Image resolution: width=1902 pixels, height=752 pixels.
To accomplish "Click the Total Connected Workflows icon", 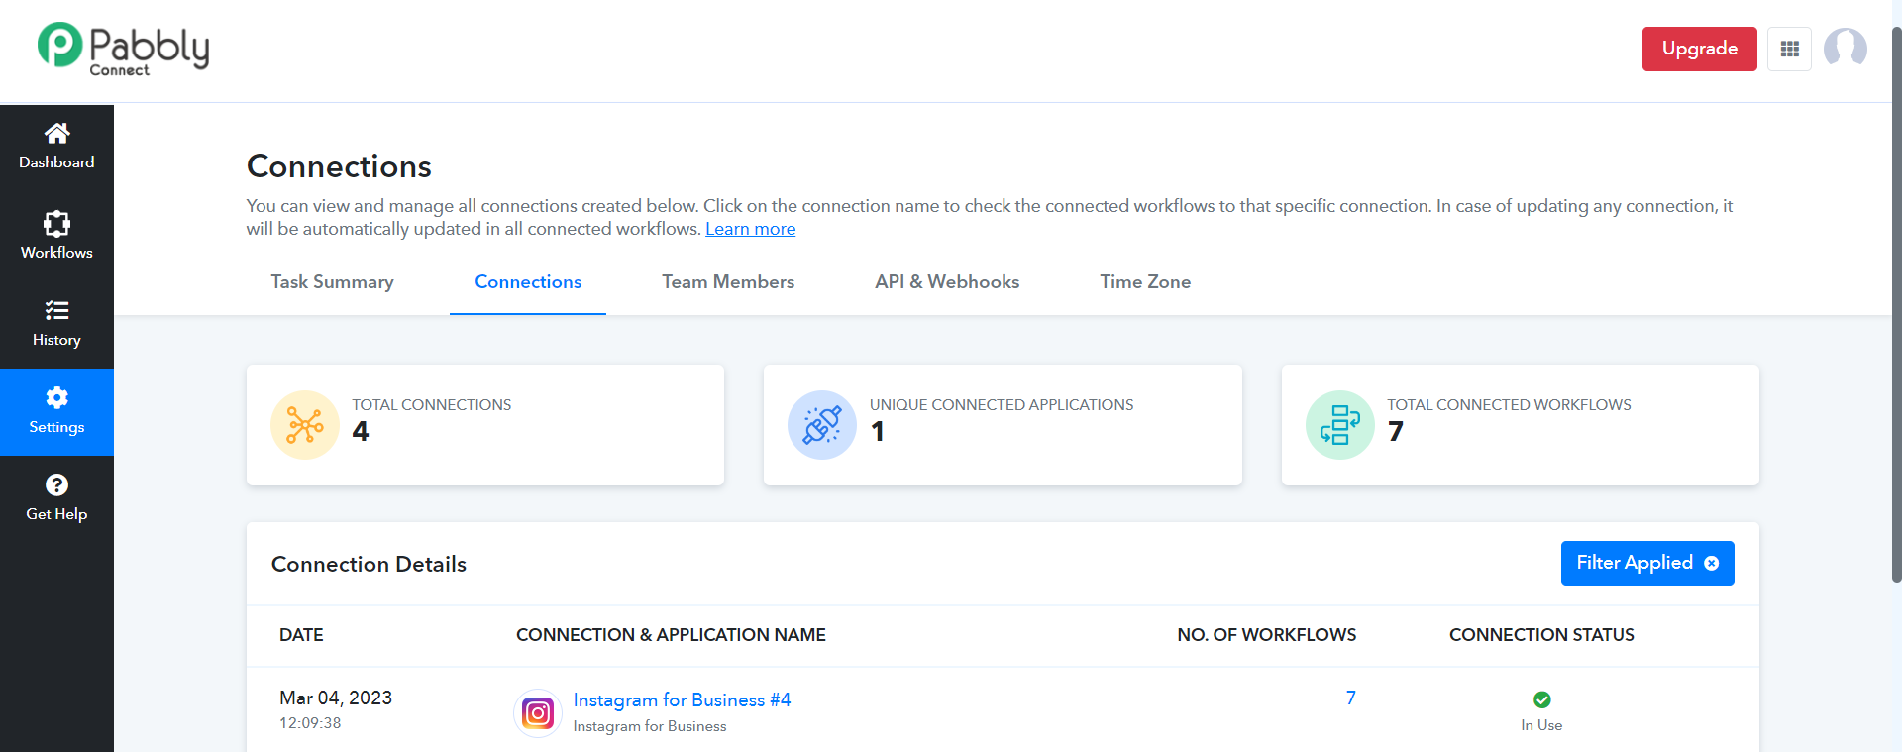I will click(x=1339, y=425).
